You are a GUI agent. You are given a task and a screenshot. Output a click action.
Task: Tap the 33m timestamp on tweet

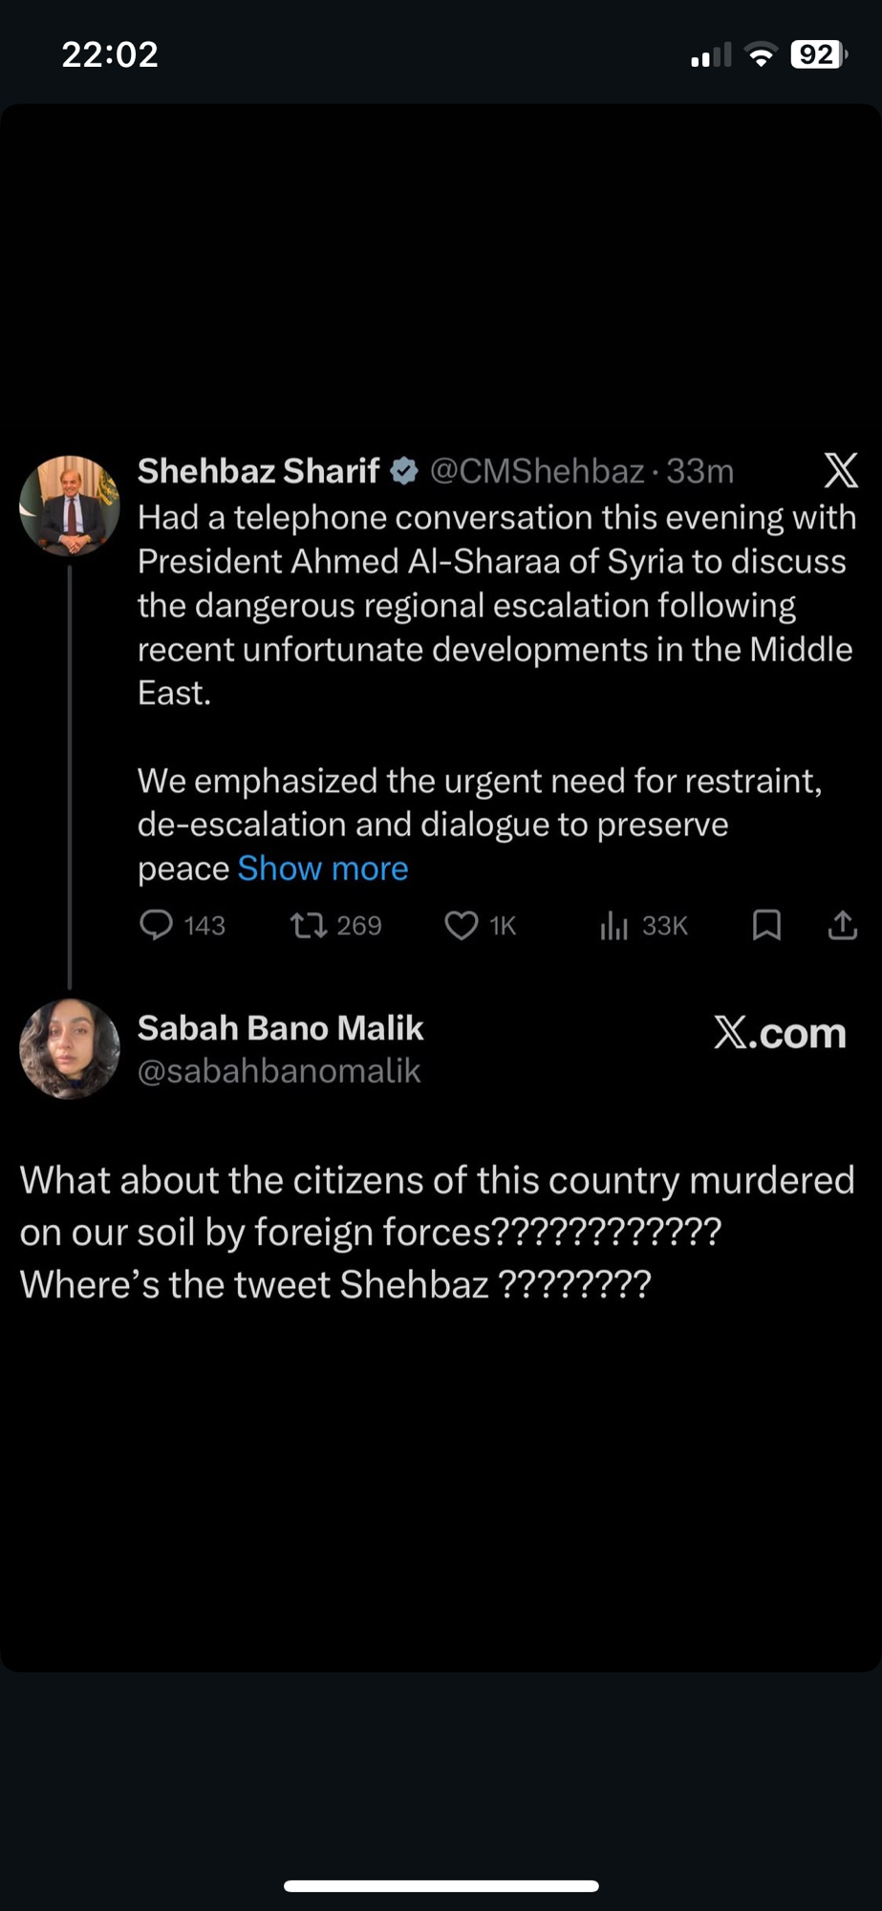click(699, 471)
